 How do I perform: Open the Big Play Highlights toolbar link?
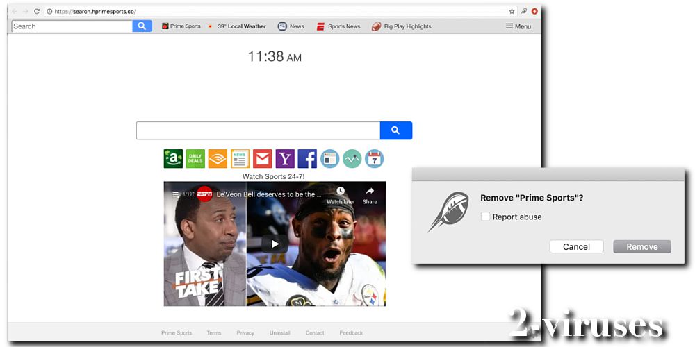[x=402, y=26]
